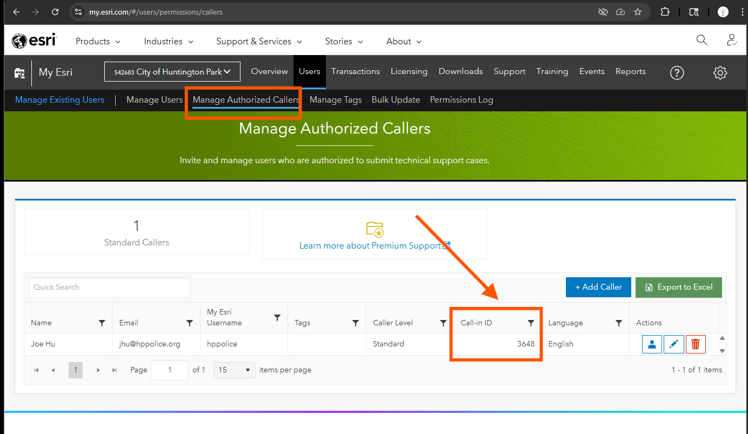Viewport: 748px width, 434px height.
Task: Expand the Stories menu
Action: tap(344, 41)
